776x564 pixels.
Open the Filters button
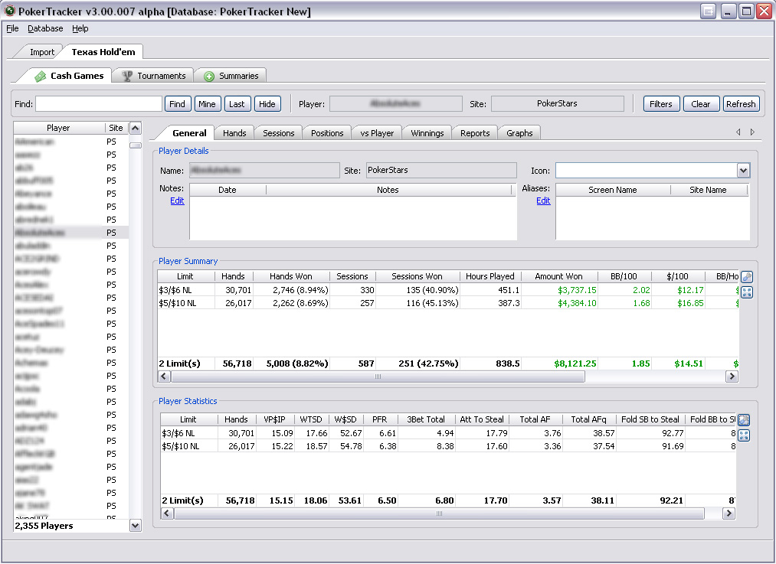coord(661,104)
